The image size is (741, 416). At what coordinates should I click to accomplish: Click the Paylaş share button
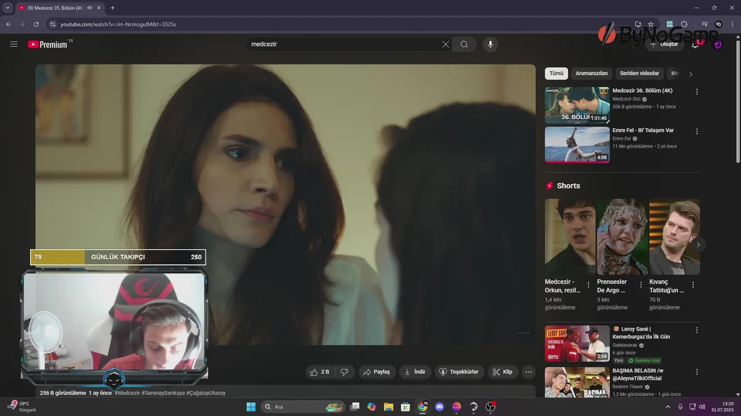[x=376, y=372]
